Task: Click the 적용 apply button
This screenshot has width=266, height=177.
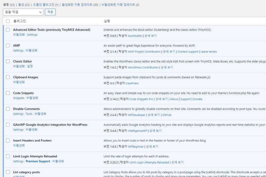Action: [x=50, y=12]
